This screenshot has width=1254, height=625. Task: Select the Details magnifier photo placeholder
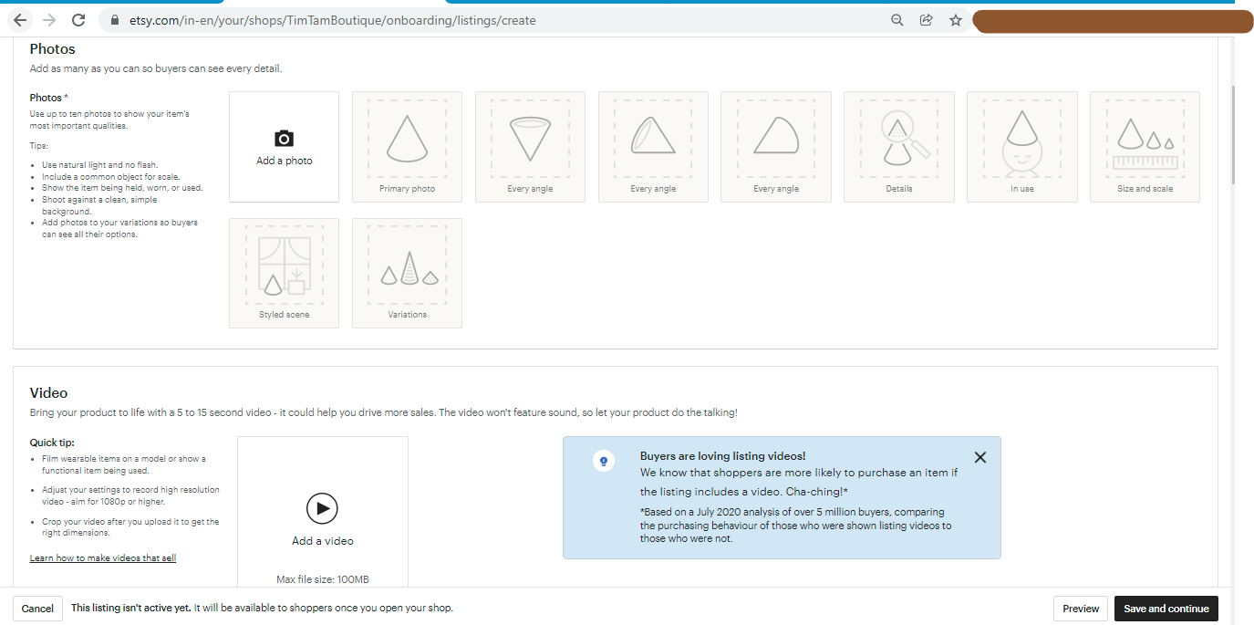(898, 146)
